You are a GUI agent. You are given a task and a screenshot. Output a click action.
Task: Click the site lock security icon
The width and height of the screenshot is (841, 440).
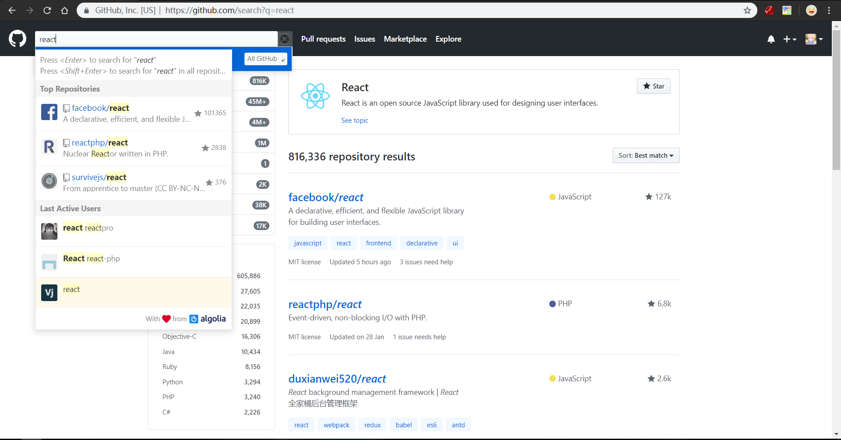tap(87, 11)
